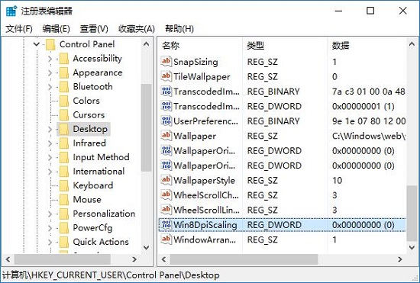Click the Cursors folder icon

click(x=63, y=115)
